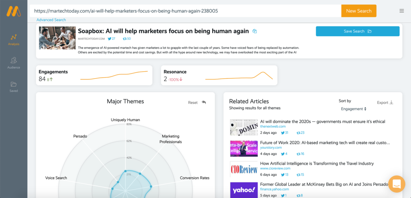This screenshot has width=411, height=198.
Task: Click the New Search button
Action: 358,11
